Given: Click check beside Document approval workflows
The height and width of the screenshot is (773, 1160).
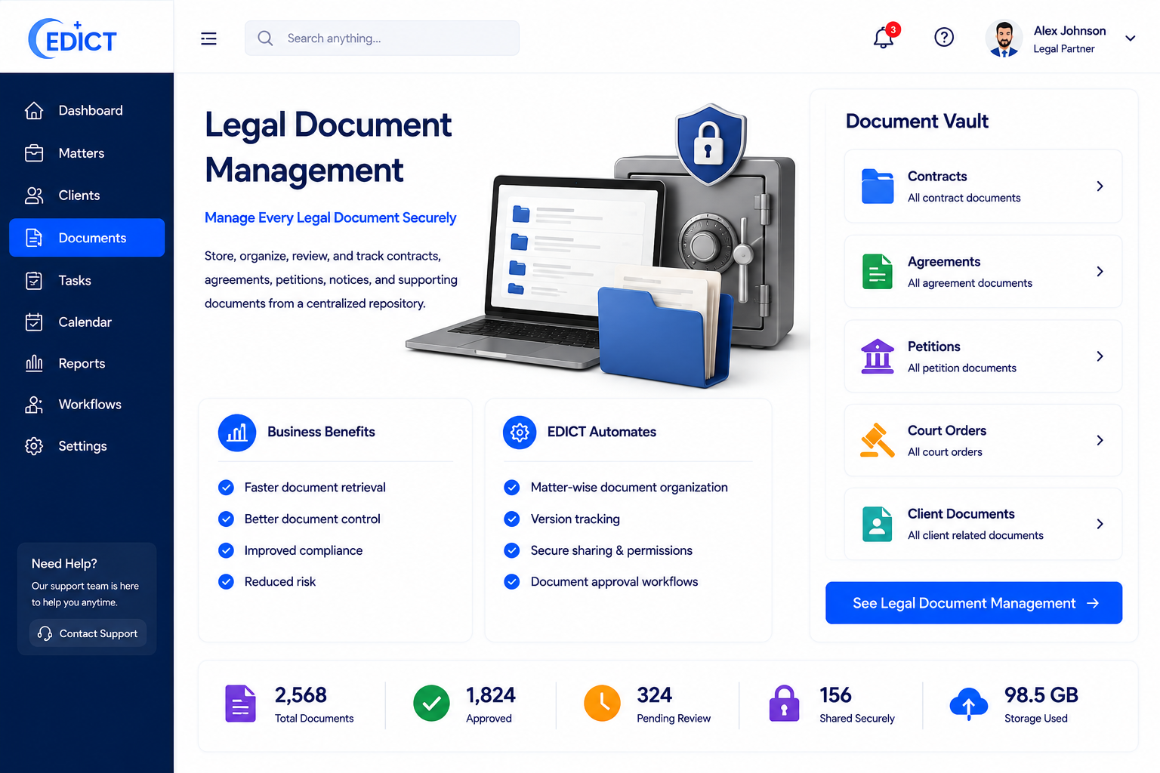Looking at the screenshot, I should click(x=512, y=582).
